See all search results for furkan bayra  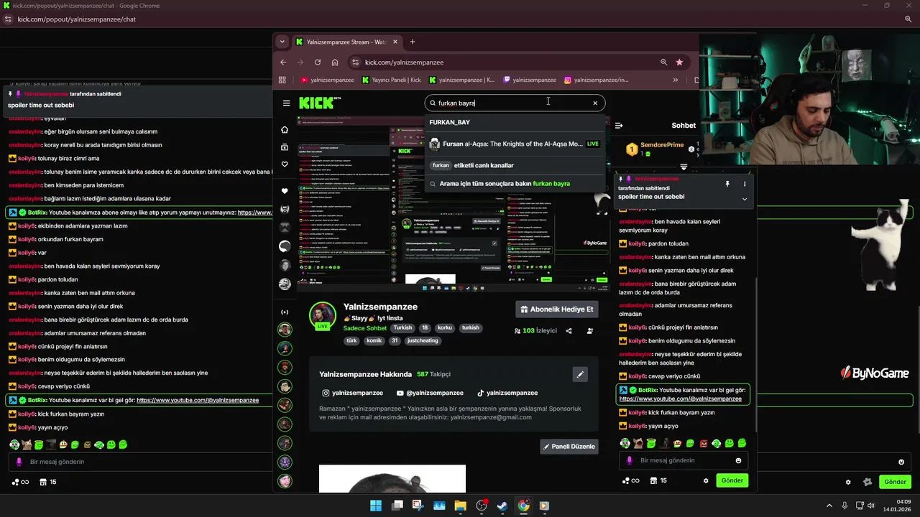coord(515,184)
